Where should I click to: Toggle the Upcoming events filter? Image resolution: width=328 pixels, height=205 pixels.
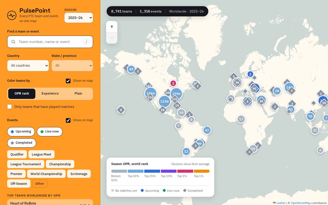point(21,132)
